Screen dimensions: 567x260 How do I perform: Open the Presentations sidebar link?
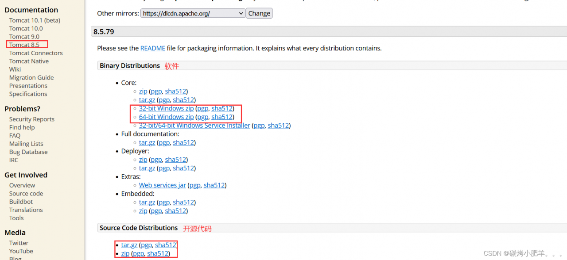tap(28, 86)
